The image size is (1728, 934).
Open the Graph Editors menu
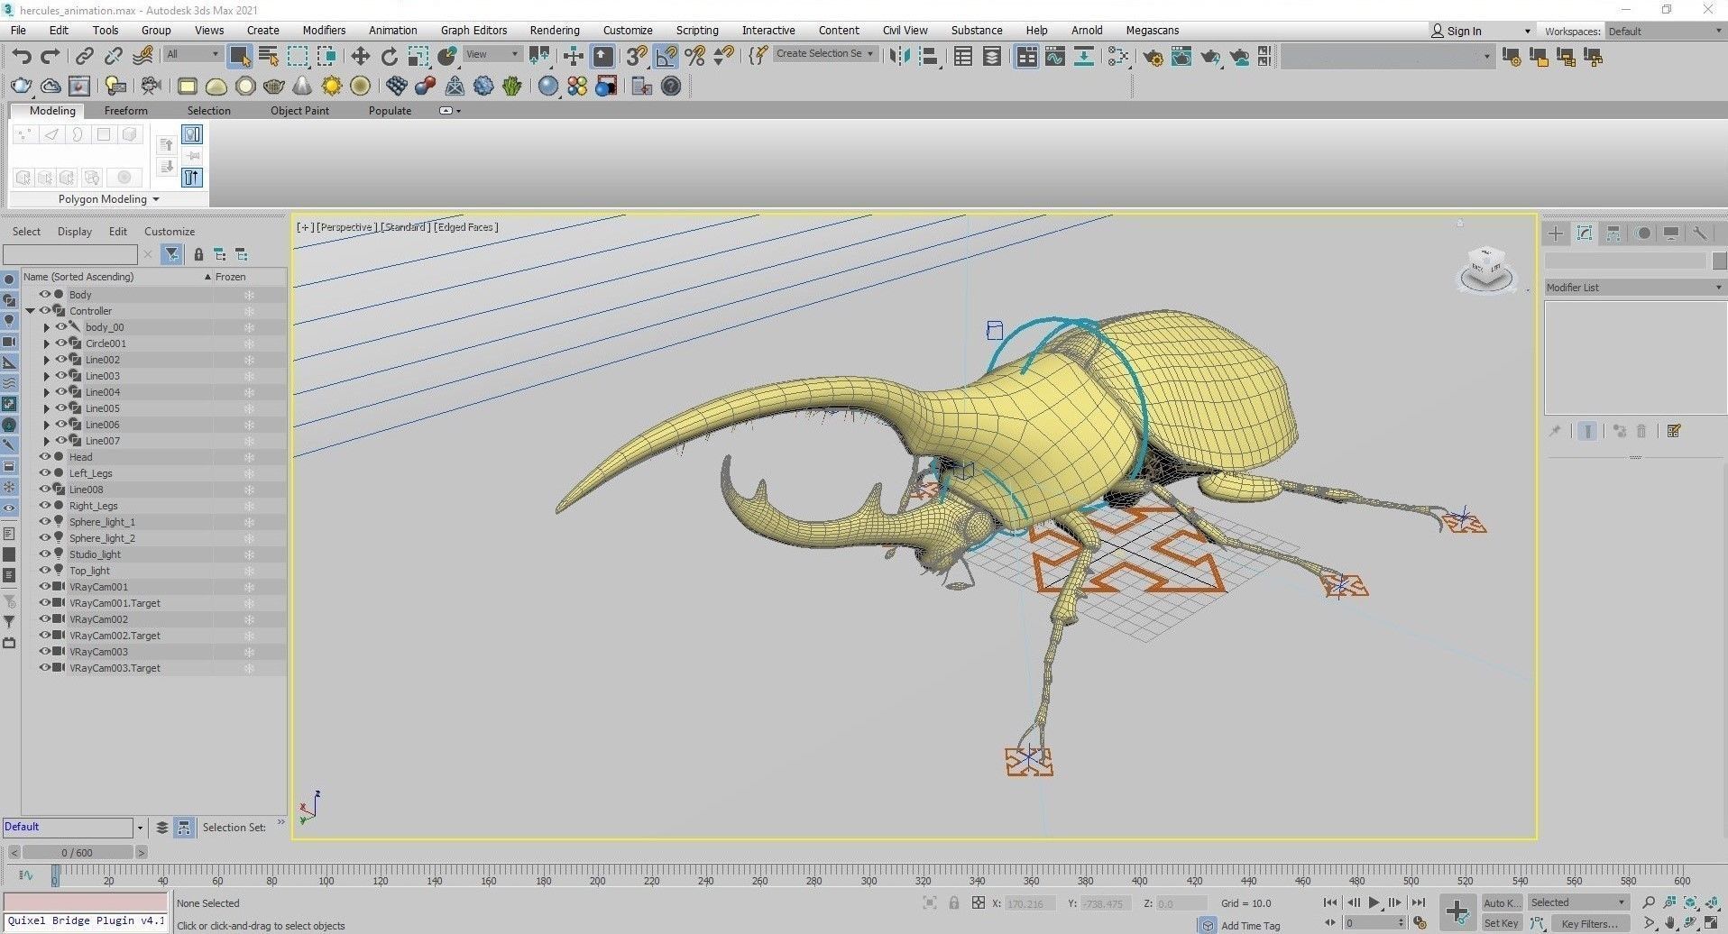coord(473,31)
